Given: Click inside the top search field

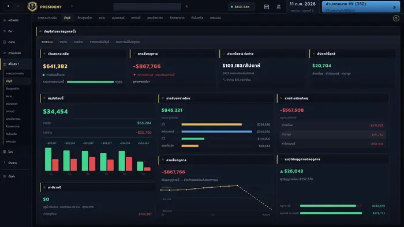Looking at the screenshot, I should pos(147,7).
